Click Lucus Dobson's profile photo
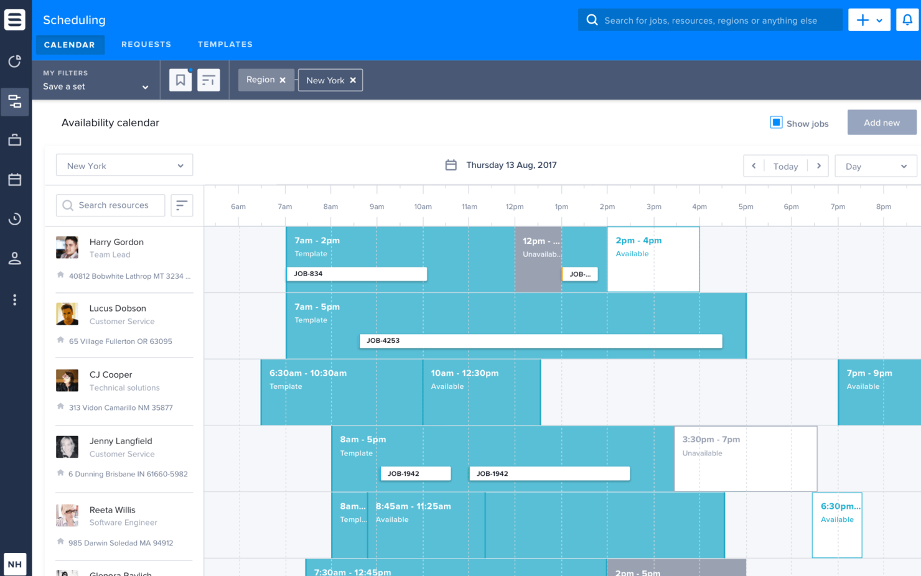 tap(67, 314)
